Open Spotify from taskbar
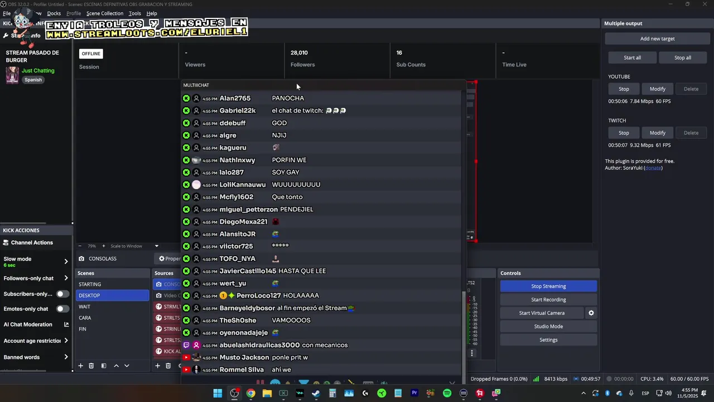The width and height of the screenshot is (714, 402). pos(447,393)
